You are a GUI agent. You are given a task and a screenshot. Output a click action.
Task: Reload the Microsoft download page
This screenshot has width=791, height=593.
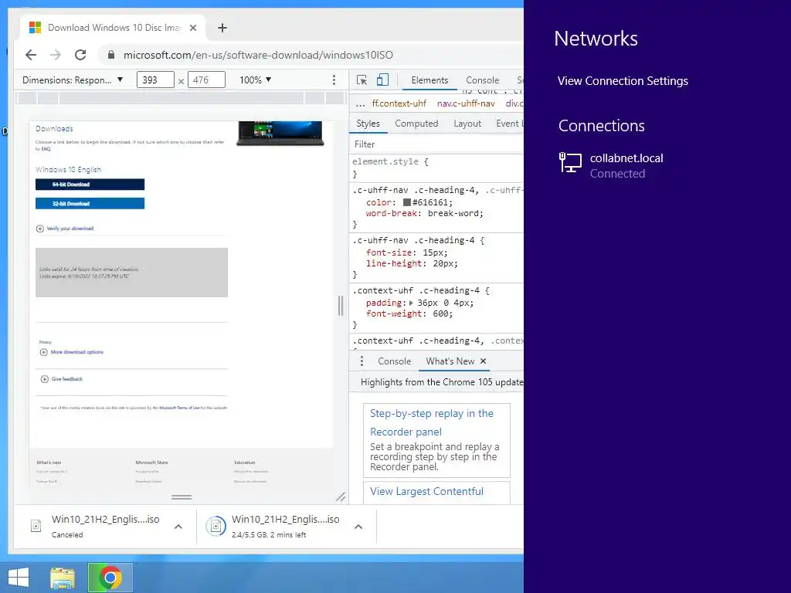click(x=80, y=55)
